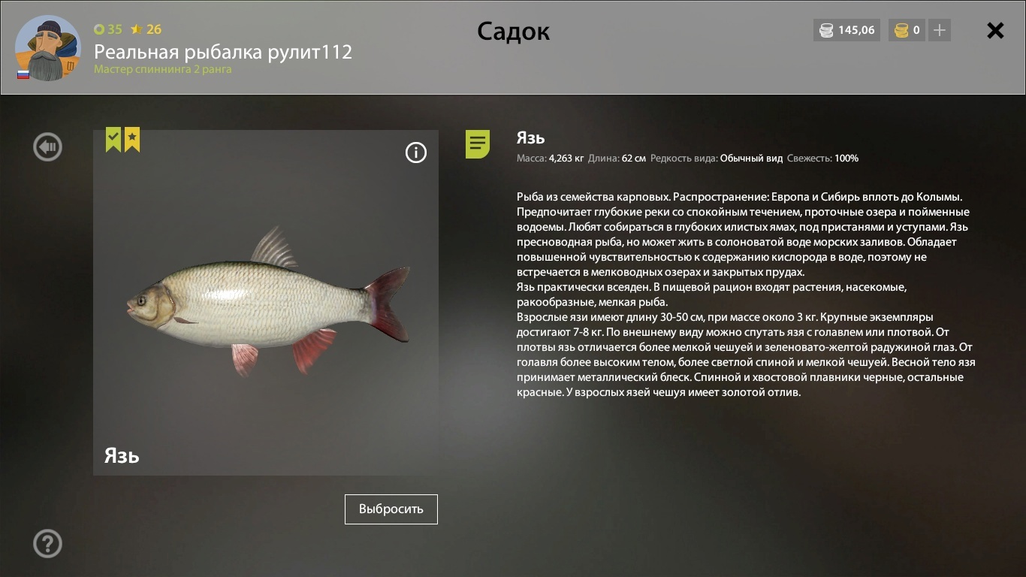The image size is (1026, 577).
Task: Click the Язь caption under fish
Action: (122, 456)
